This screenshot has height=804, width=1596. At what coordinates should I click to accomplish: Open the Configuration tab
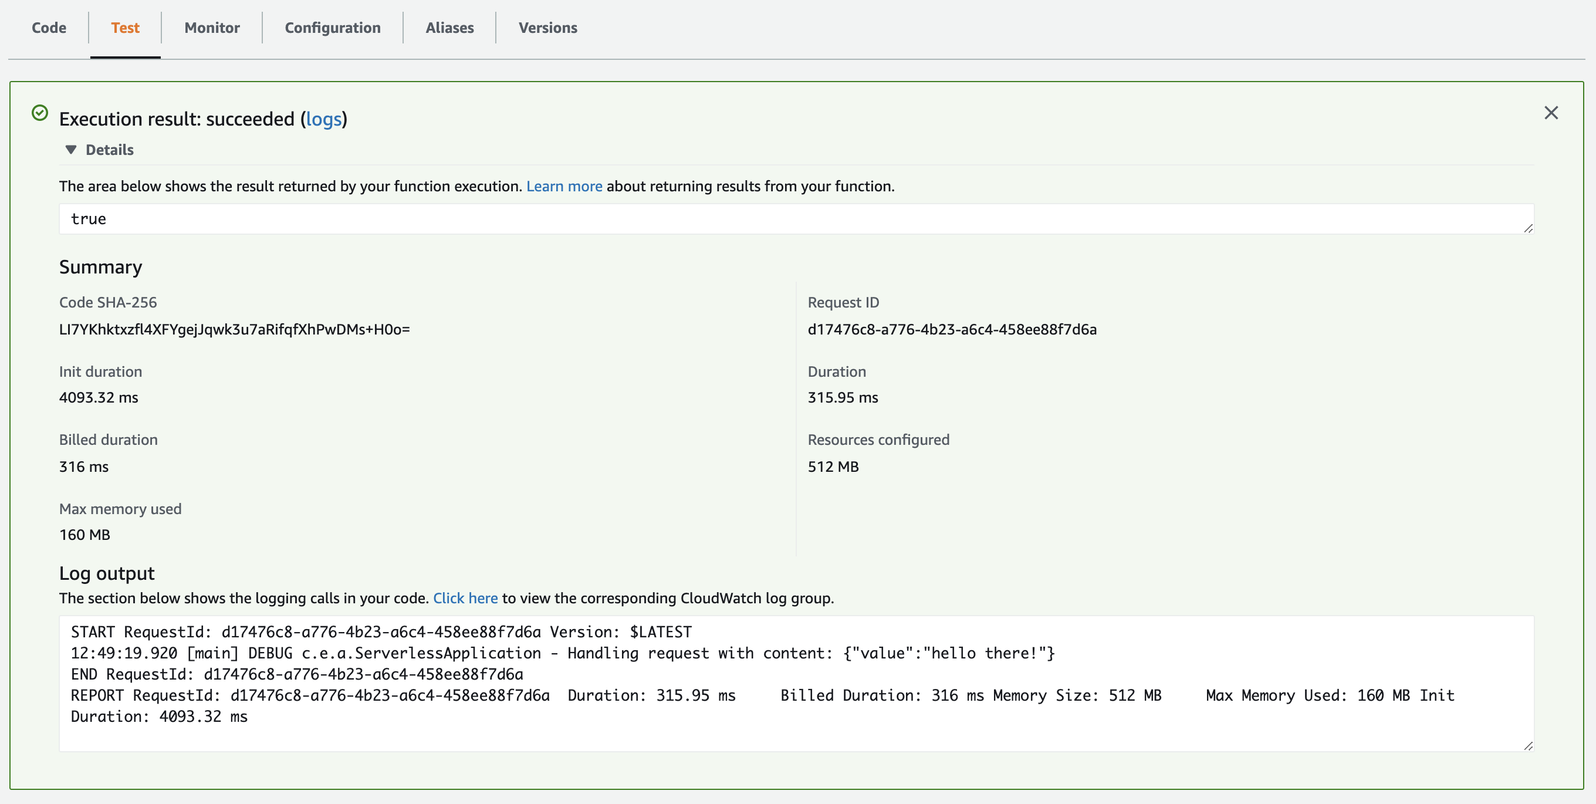tap(333, 28)
